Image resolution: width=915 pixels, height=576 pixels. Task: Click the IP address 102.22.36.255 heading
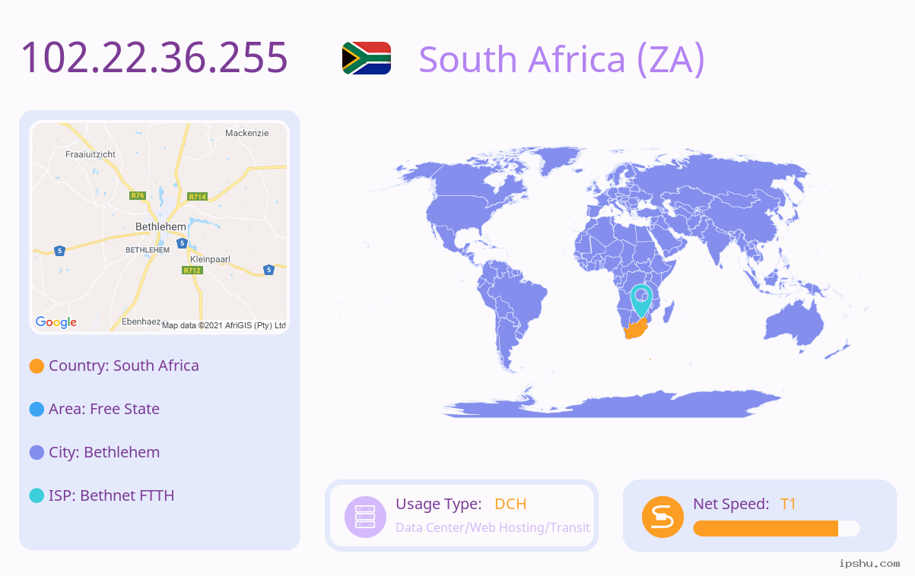(154, 57)
